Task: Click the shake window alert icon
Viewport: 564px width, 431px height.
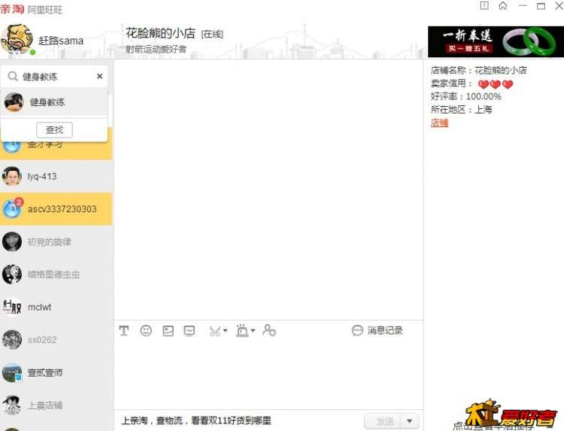Action: [242, 331]
